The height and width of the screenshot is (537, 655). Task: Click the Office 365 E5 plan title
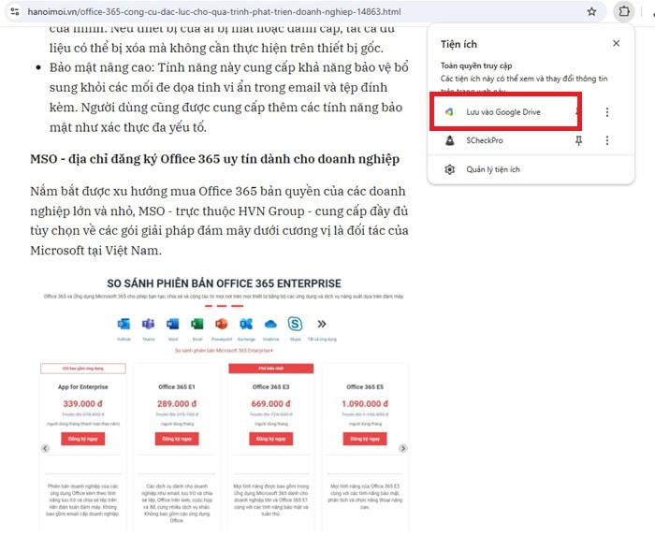click(x=365, y=387)
